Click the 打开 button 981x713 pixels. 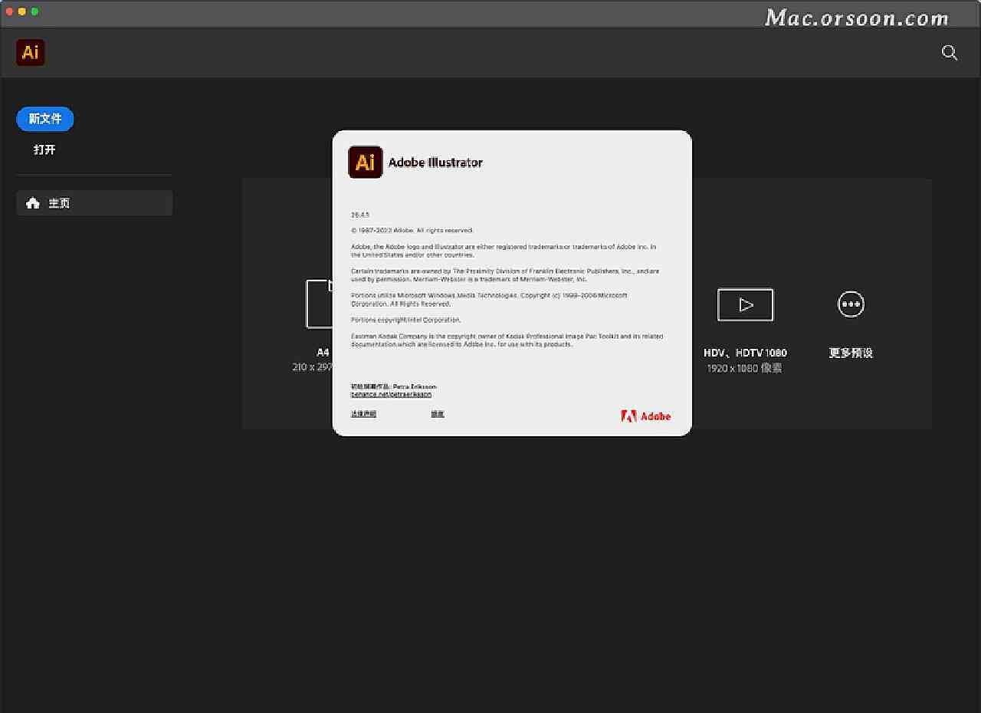click(44, 149)
